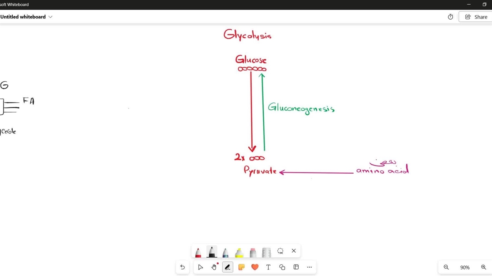
Task: Toggle the ruler tool
Action: tap(266, 252)
